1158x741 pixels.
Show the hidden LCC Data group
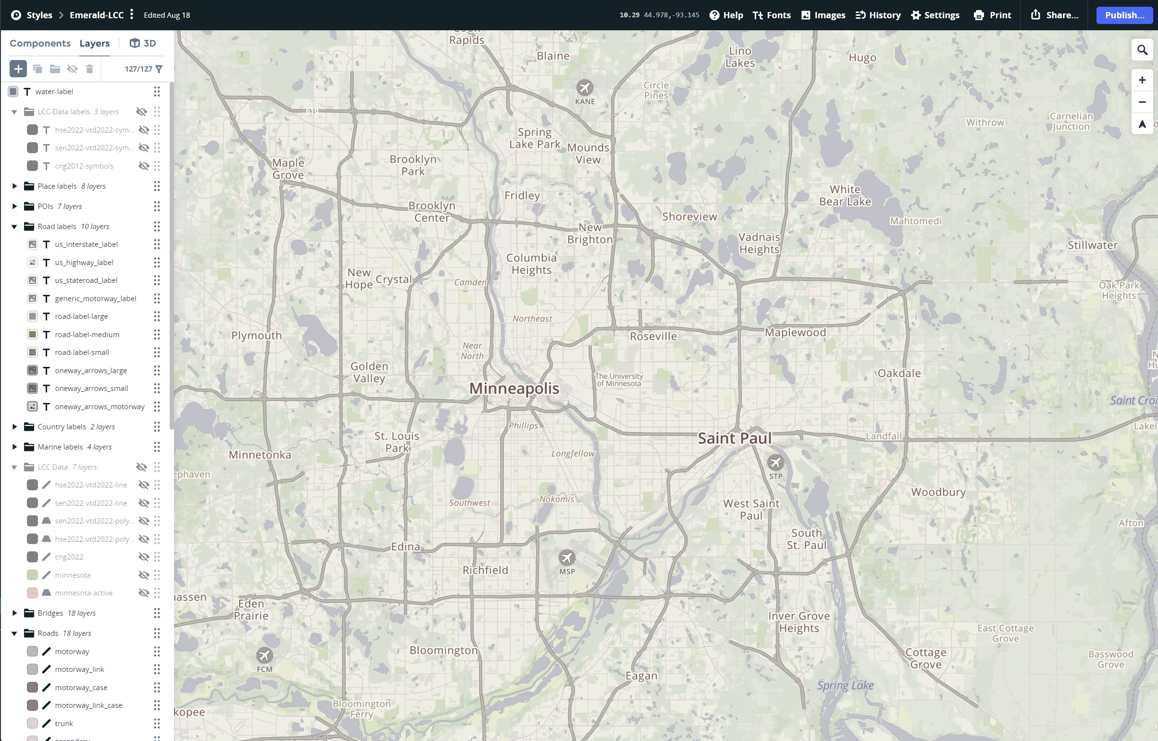click(142, 467)
